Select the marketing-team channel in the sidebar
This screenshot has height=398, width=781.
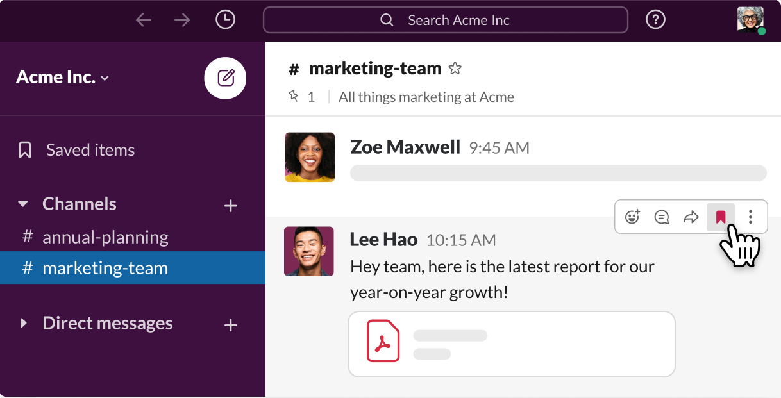[x=105, y=268]
